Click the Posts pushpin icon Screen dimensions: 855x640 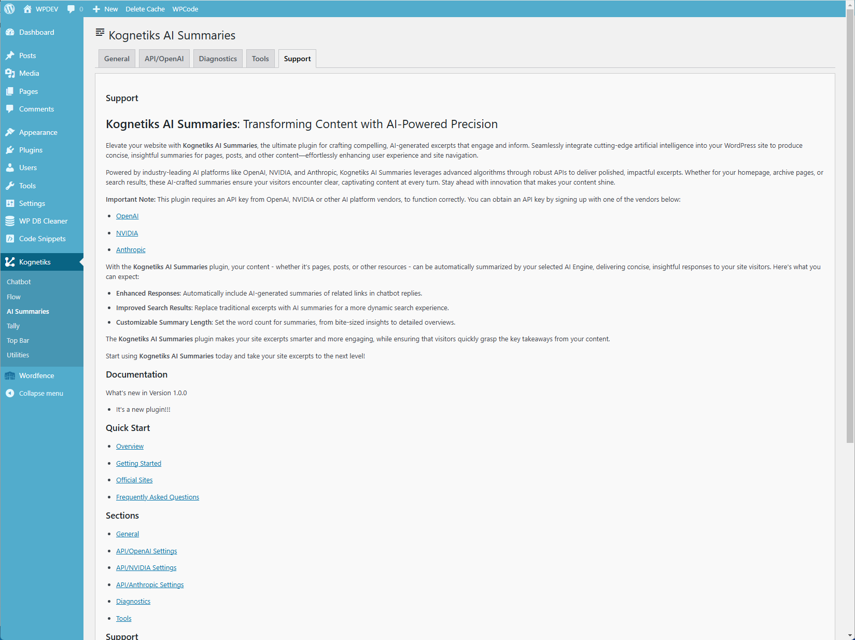(x=10, y=55)
